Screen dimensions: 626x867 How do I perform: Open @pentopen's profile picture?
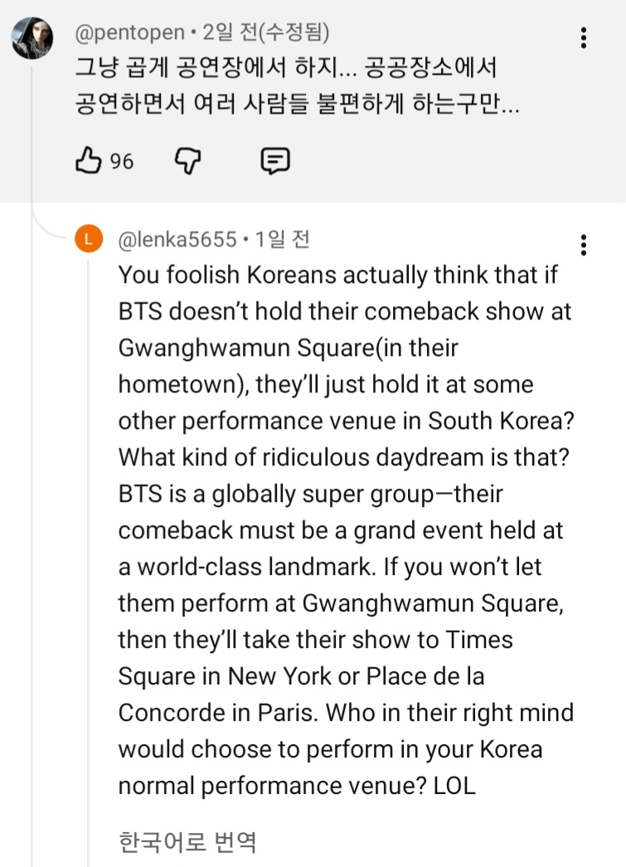(32, 38)
